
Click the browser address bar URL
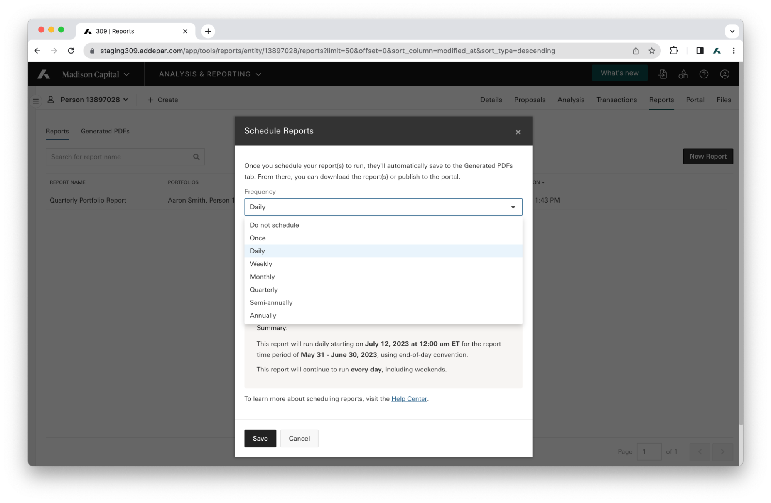327,51
